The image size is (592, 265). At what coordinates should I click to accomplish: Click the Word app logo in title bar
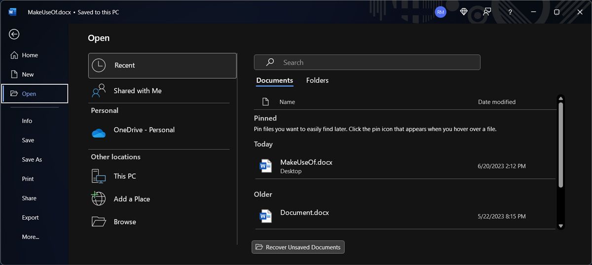pyautogui.click(x=12, y=12)
